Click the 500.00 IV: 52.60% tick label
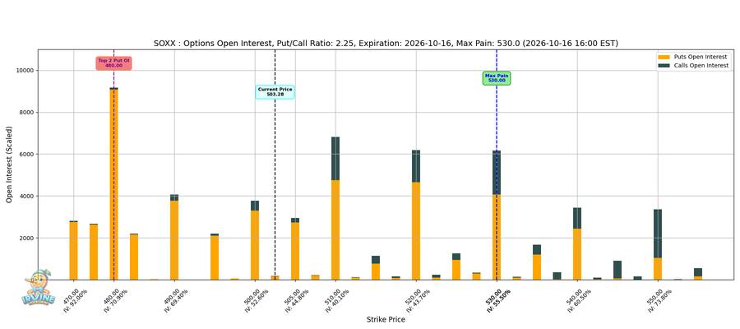The image size is (740, 329). coord(256,299)
